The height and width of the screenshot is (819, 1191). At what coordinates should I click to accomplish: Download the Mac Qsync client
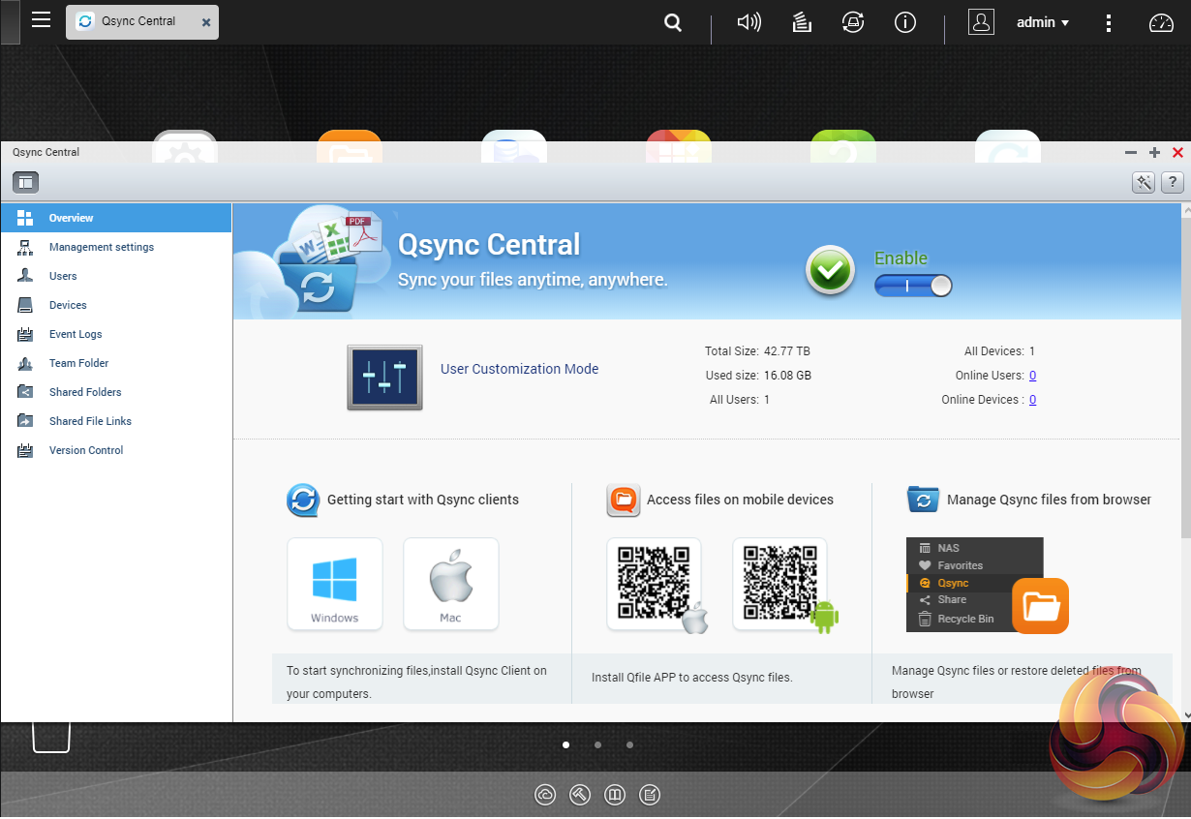[x=451, y=584]
